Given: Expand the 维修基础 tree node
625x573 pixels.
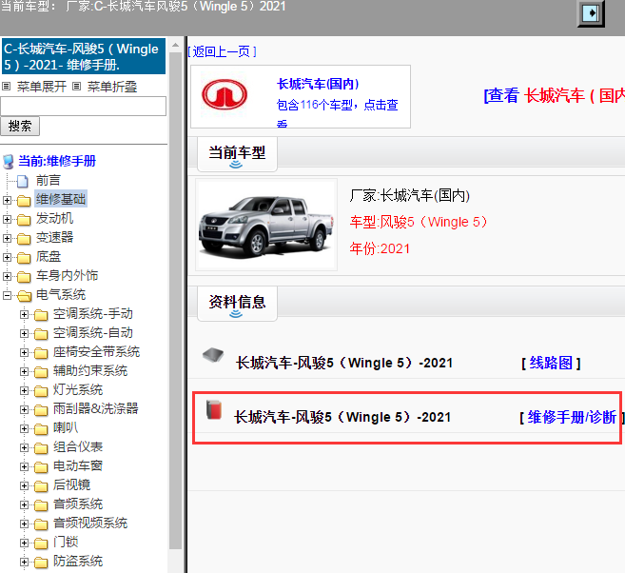Looking at the screenshot, I should pos(7,200).
